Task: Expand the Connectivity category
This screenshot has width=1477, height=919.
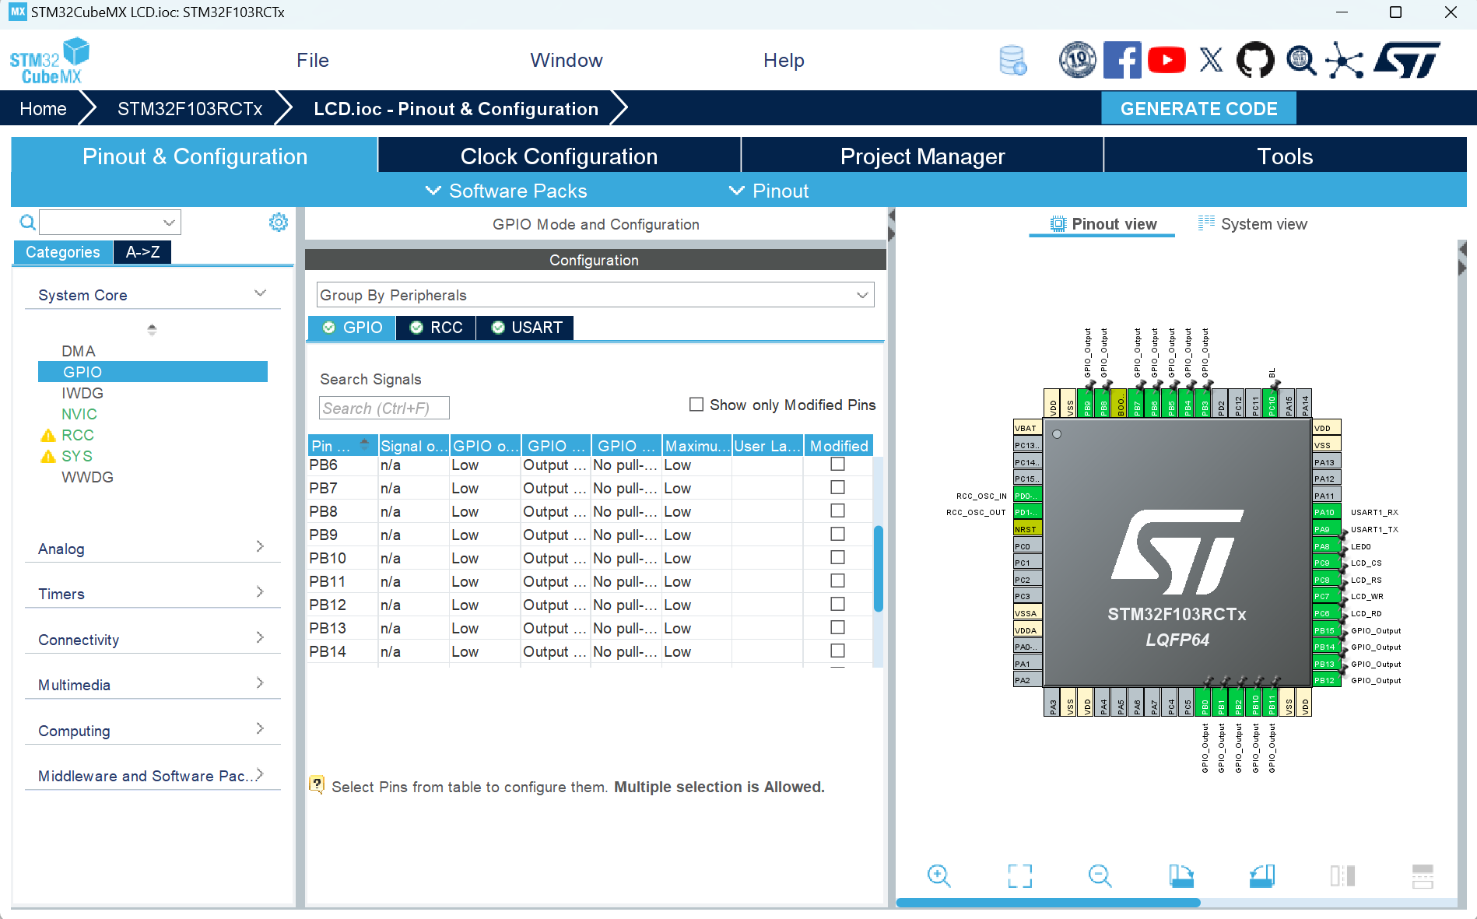Action: (x=153, y=639)
